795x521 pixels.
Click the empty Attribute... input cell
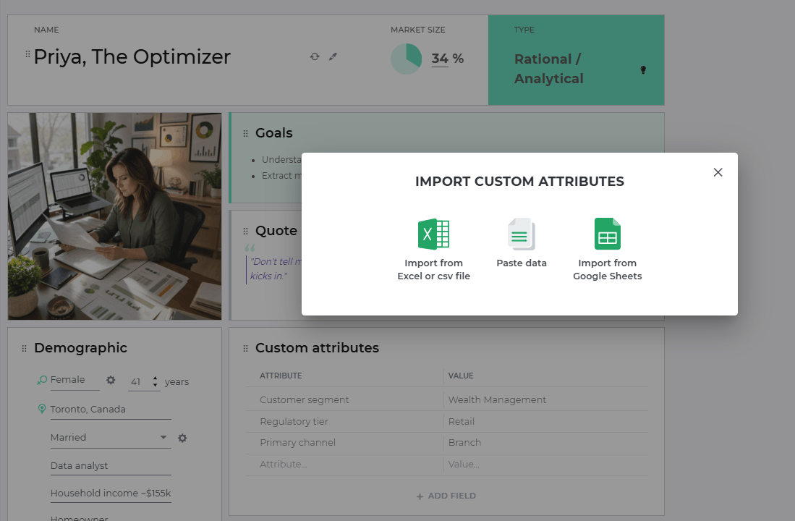click(x=345, y=465)
